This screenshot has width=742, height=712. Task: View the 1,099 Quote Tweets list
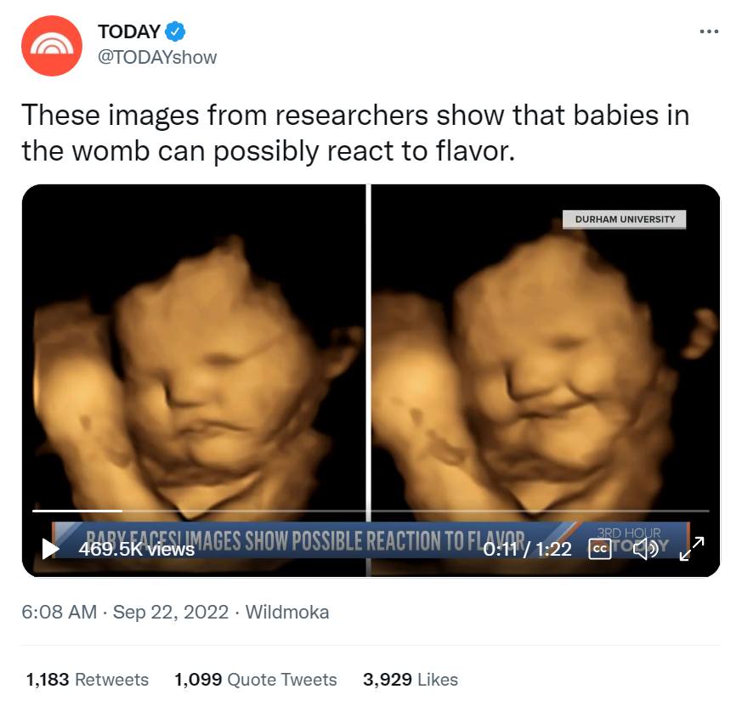pos(256,680)
